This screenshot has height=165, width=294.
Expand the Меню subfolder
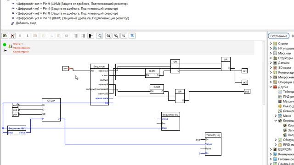coord(276,116)
